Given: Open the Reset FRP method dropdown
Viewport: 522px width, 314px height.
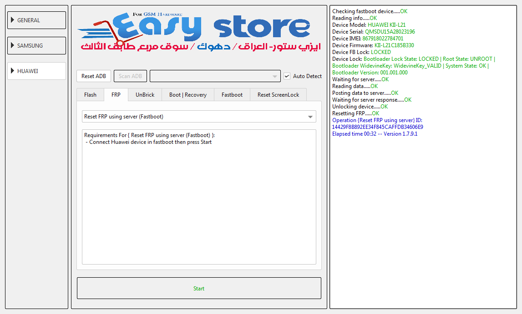Looking at the screenshot, I should coord(199,117).
